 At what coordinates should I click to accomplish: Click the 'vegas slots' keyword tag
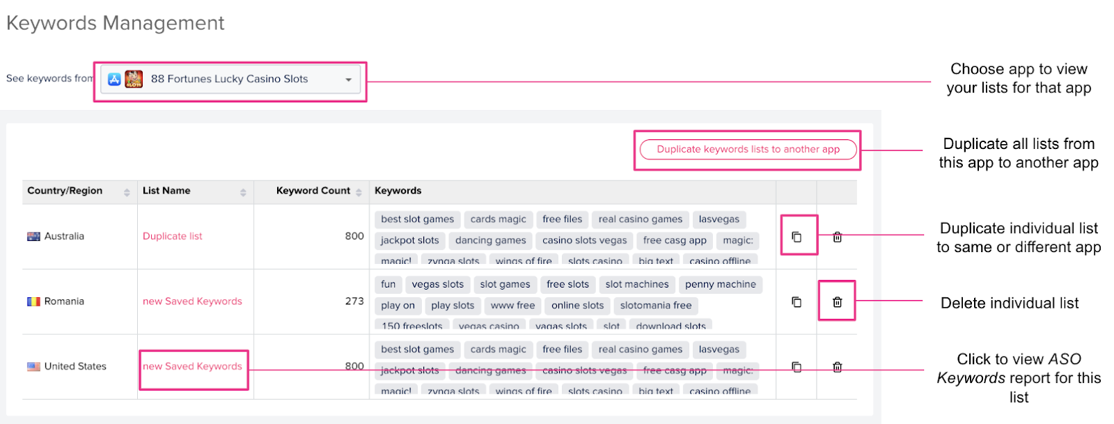pos(437,284)
